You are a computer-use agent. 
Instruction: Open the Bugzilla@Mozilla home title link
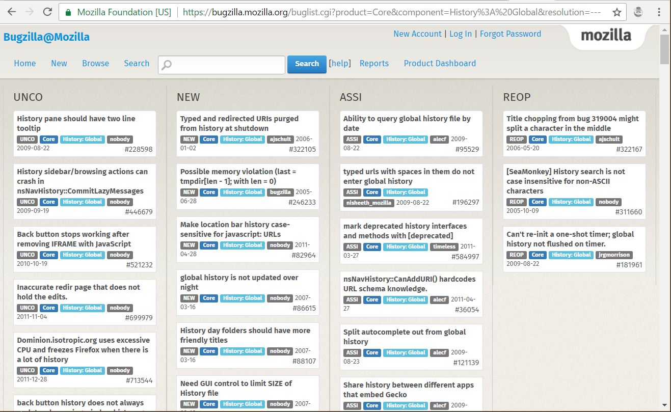(x=46, y=37)
